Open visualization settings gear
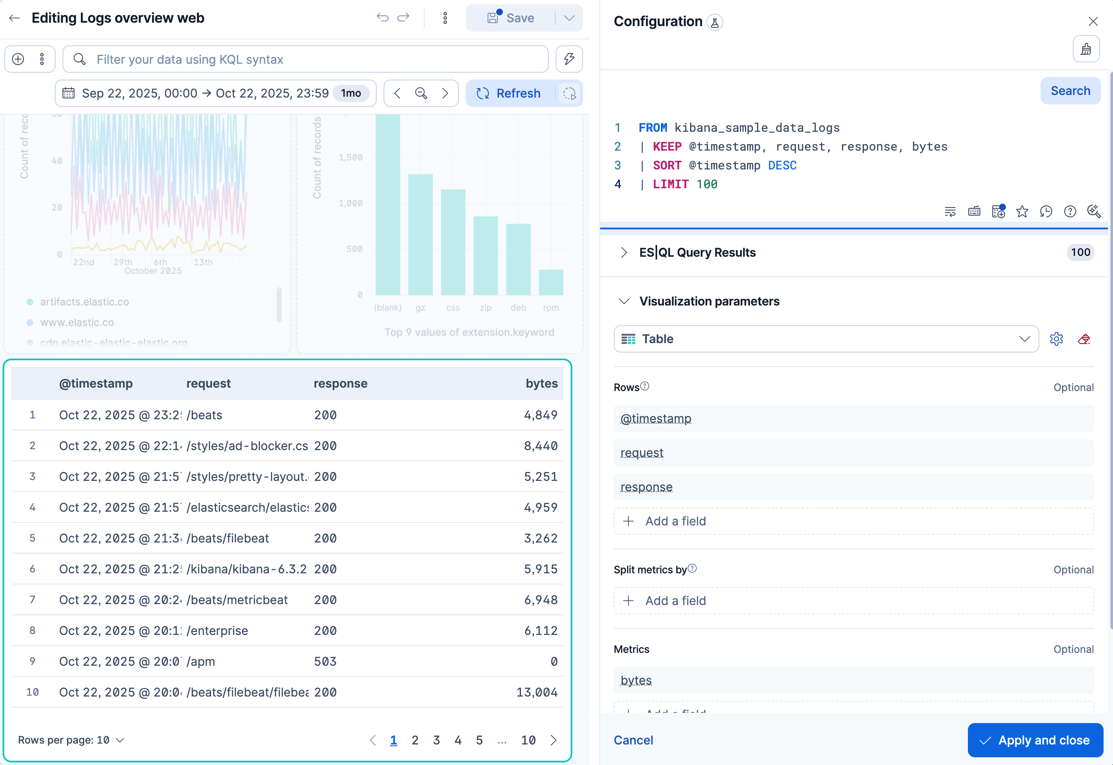Image resolution: width=1113 pixels, height=765 pixels. coord(1056,339)
